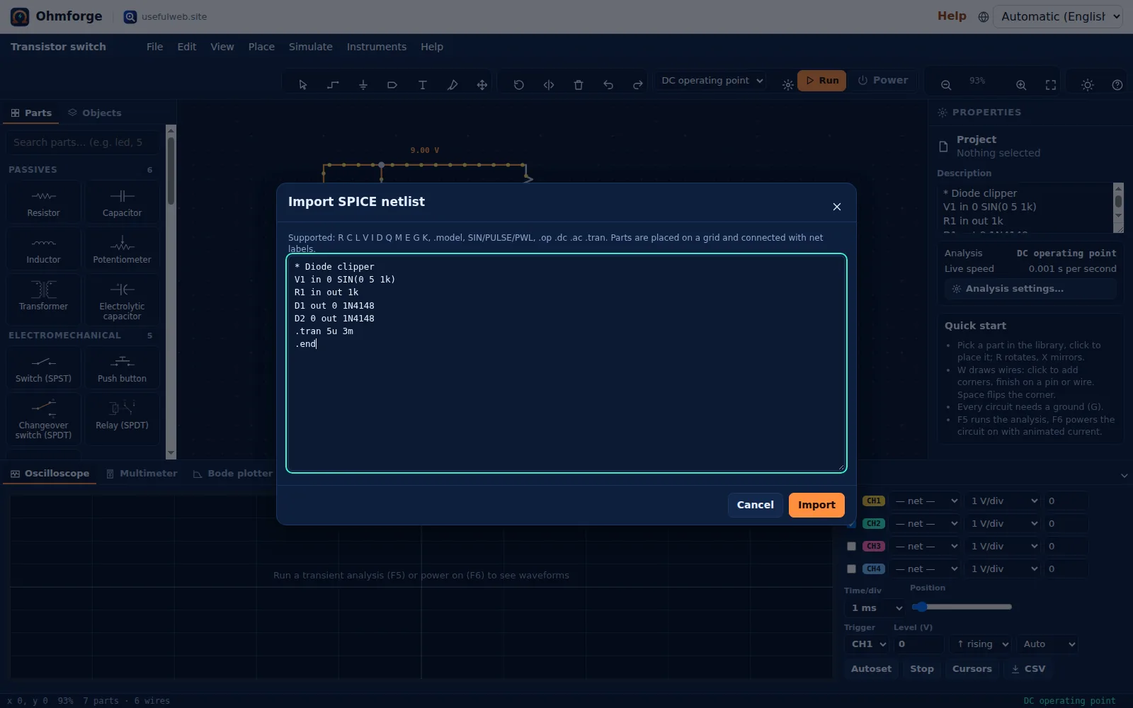Enable the CH3 channel checkbox
The width and height of the screenshot is (1133, 708).
(851, 546)
